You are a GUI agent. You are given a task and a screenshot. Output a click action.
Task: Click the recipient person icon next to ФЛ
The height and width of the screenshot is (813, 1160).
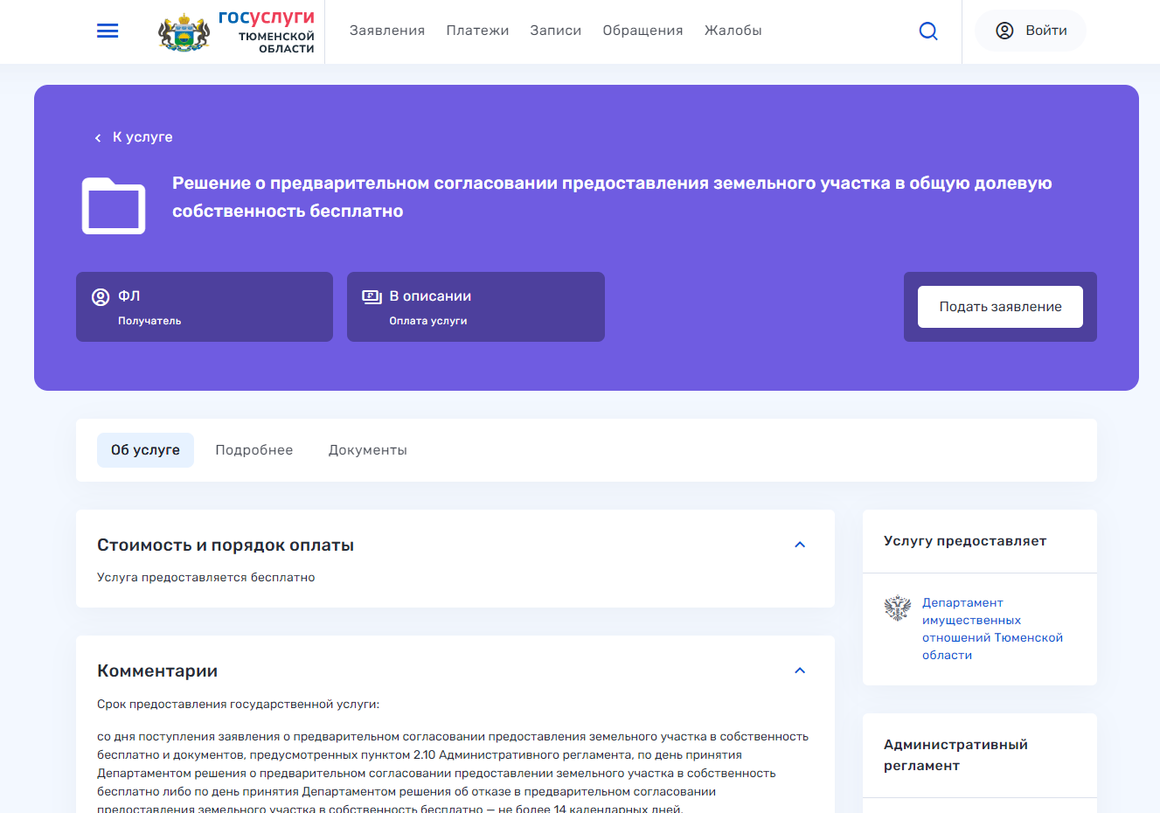101,297
